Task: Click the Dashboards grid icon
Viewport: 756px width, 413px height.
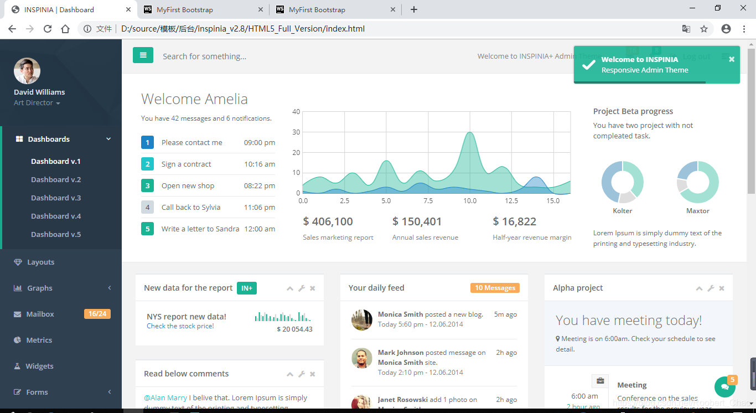Action: click(19, 139)
